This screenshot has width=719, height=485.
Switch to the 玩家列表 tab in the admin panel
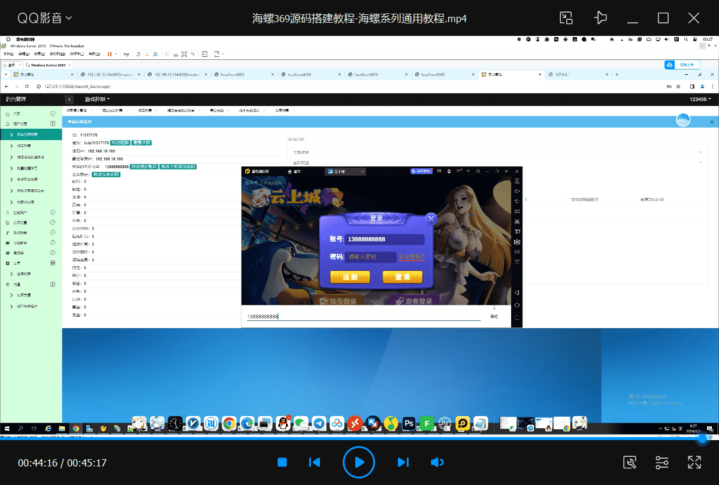145,110
